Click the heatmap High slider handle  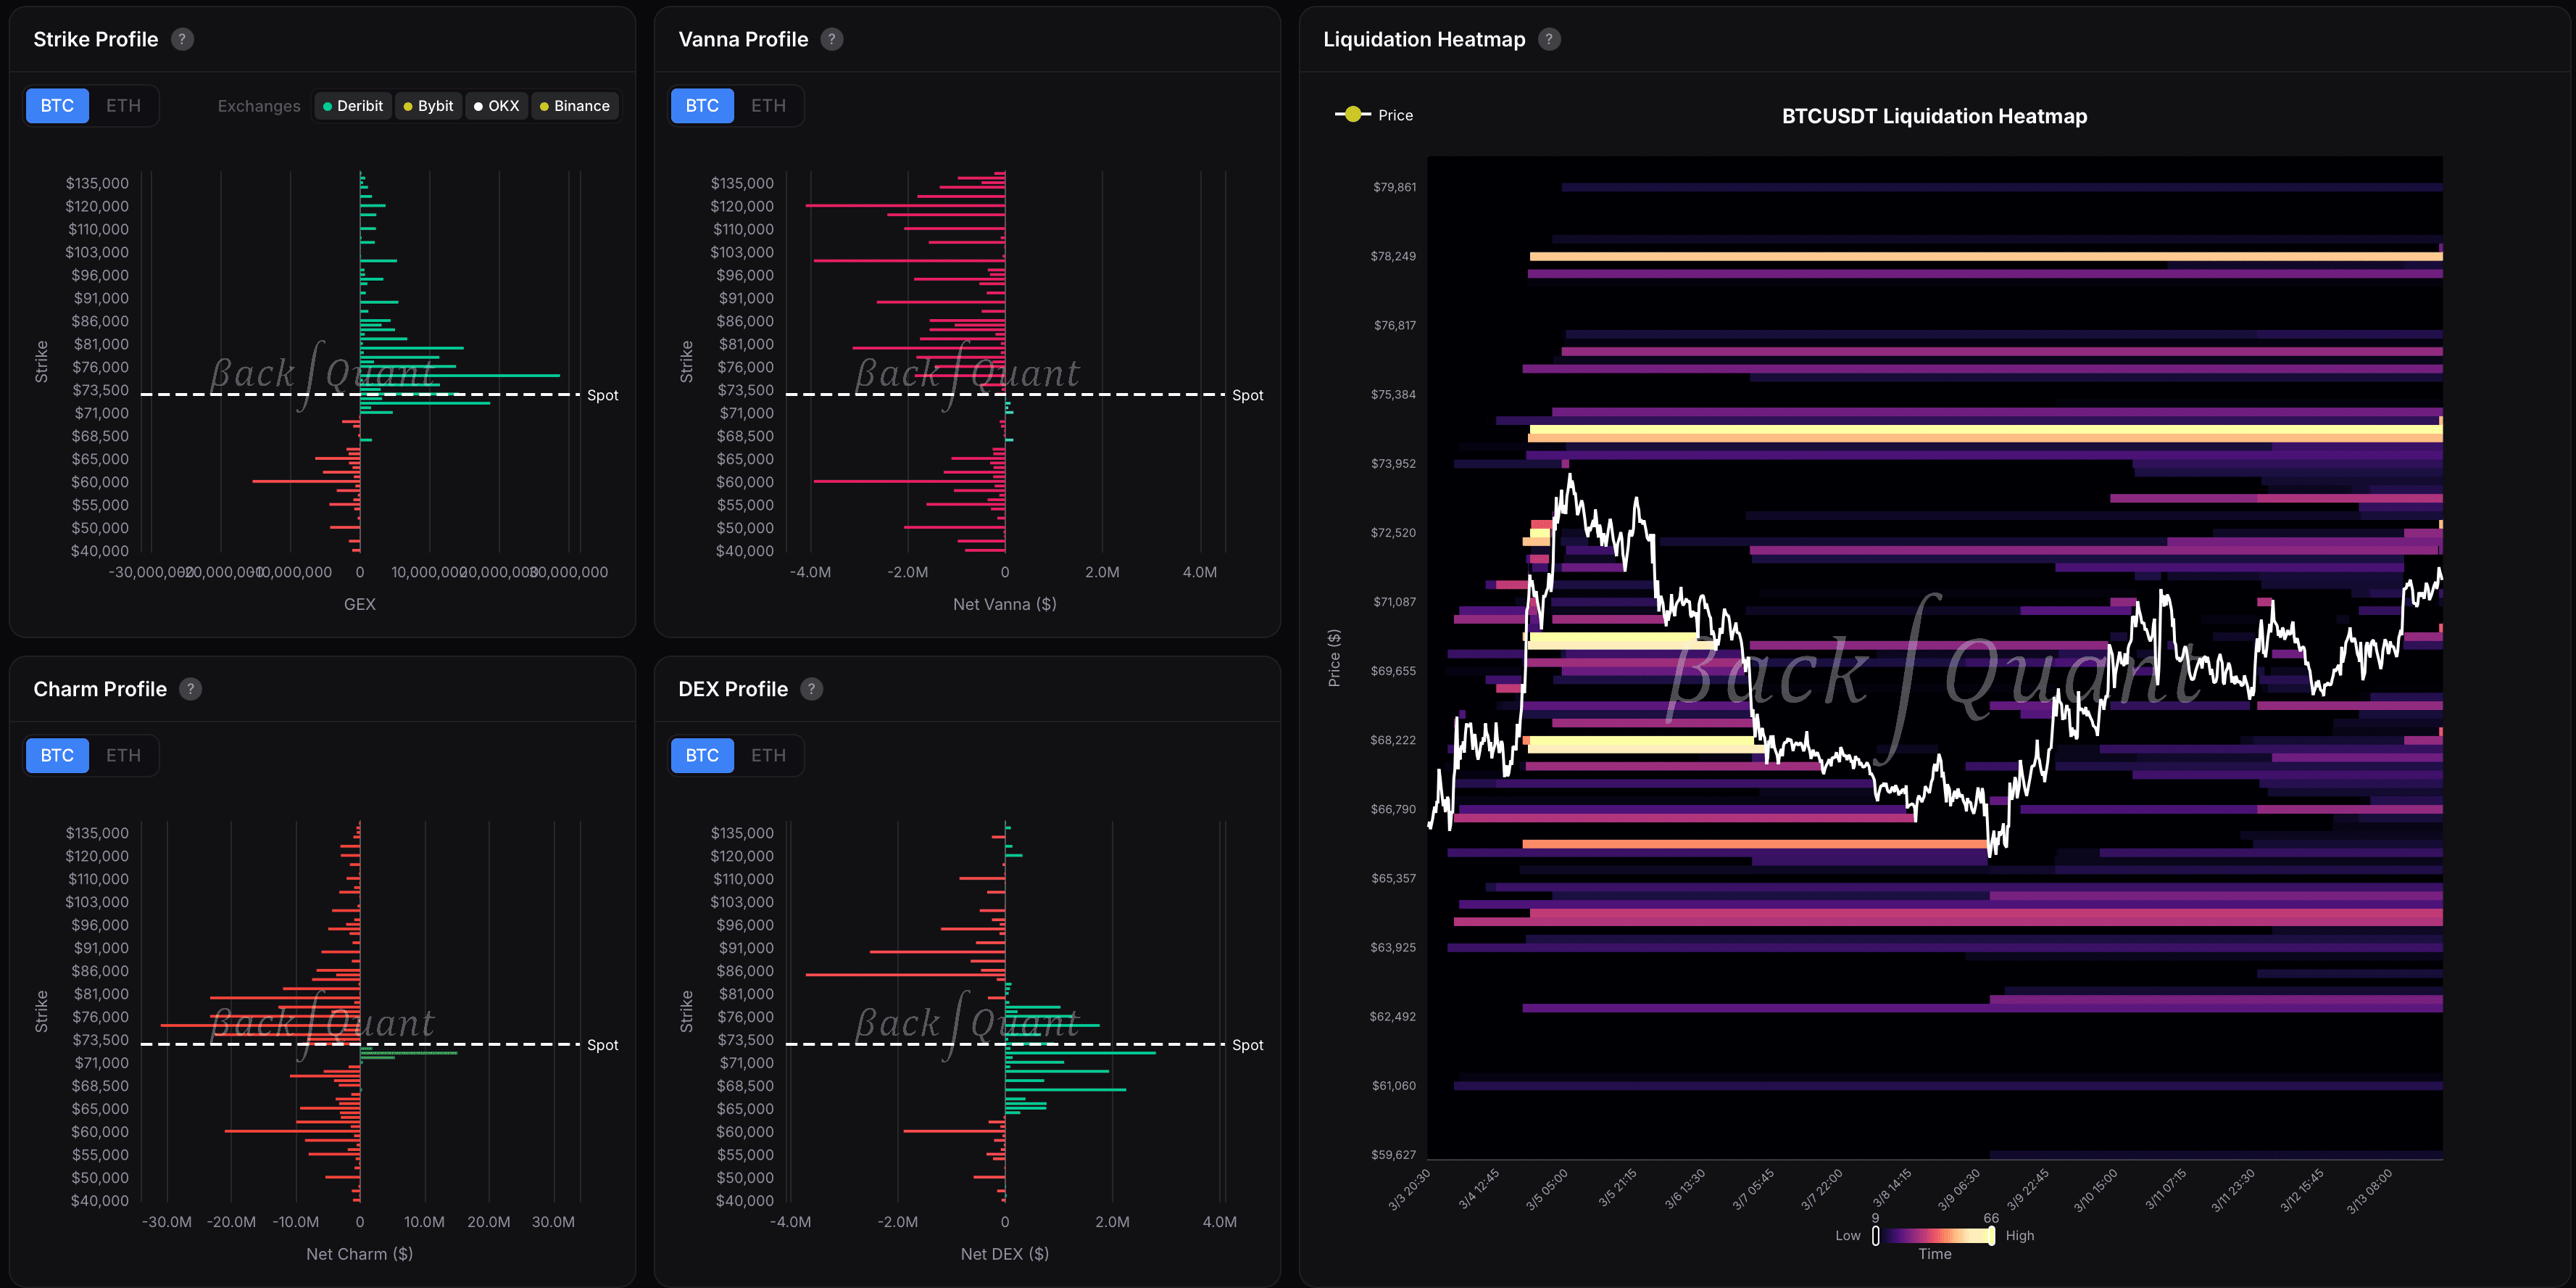1991,1235
